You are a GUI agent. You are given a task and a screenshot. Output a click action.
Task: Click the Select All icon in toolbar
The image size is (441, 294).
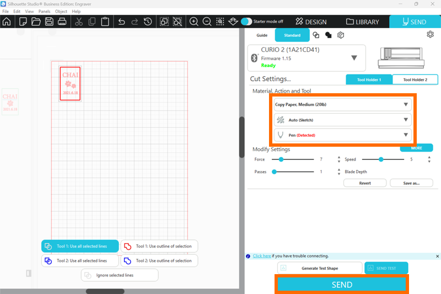[x=164, y=22]
